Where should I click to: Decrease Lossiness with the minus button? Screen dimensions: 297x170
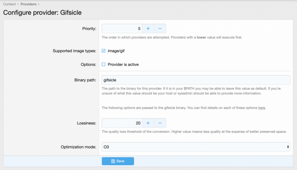[x=160, y=123]
